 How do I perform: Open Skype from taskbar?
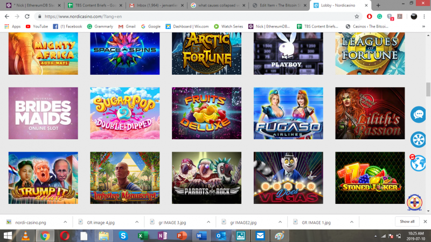[123, 236]
